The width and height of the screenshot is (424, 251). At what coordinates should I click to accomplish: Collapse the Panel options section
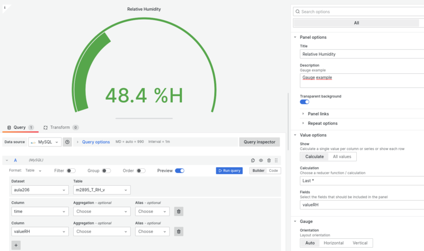(x=295, y=37)
